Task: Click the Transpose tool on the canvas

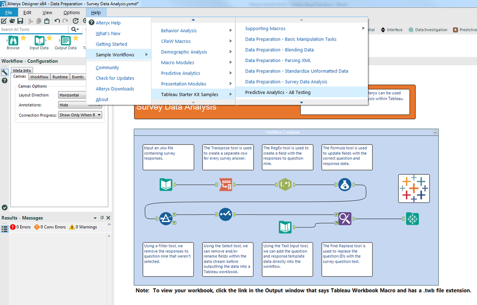Action: pos(226,184)
